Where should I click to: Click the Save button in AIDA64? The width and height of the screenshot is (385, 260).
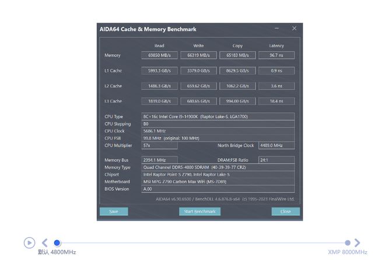[114, 212]
